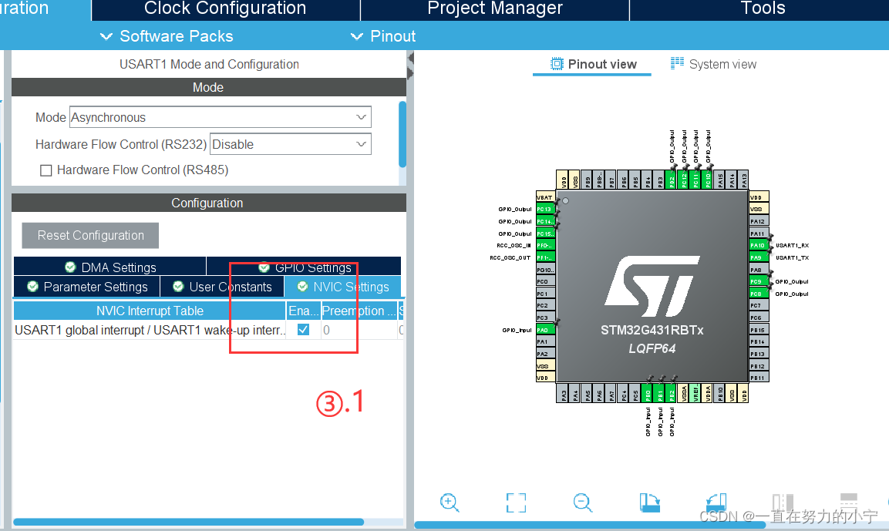This screenshot has height=531, width=889.
Task: Click the Parameter Settings green check icon
Action: pos(33,287)
